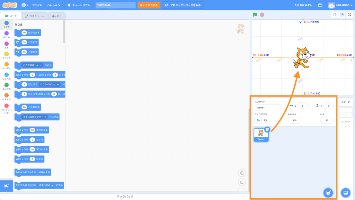The image size is (355, 200).
Task: Hide the sprite with crossed-eye icon
Action: click(265, 120)
